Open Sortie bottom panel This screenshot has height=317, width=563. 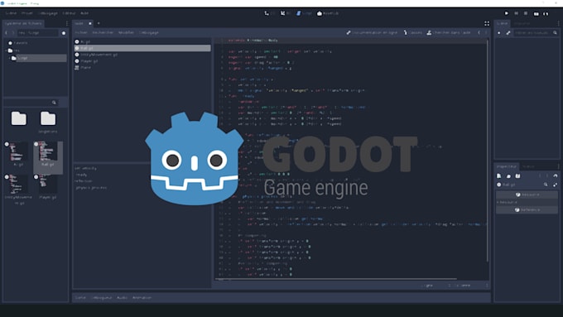[80, 298]
